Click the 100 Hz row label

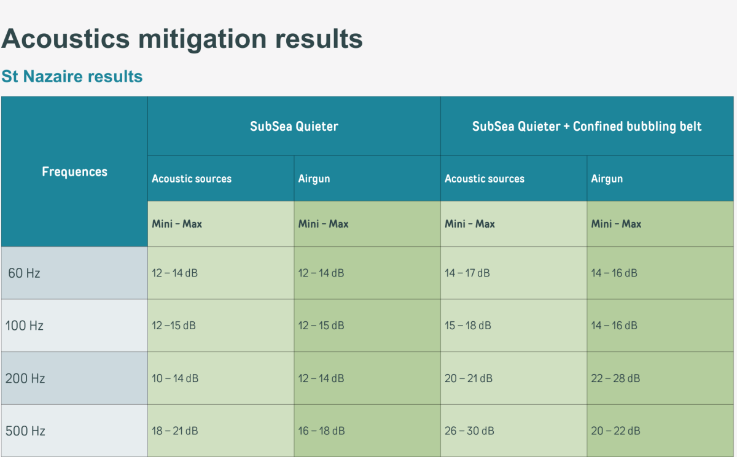pyautogui.click(x=25, y=326)
